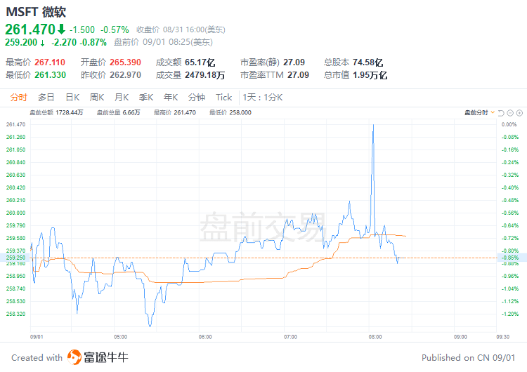Click the undo/reset chart arrow icon
Viewport: 527px width, 372px height.
point(501,113)
